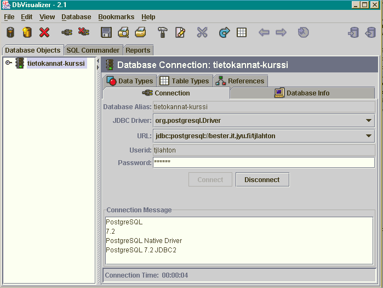The width and height of the screenshot is (383, 288).
Task: Open the Database menu
Action: click(76, 17)
